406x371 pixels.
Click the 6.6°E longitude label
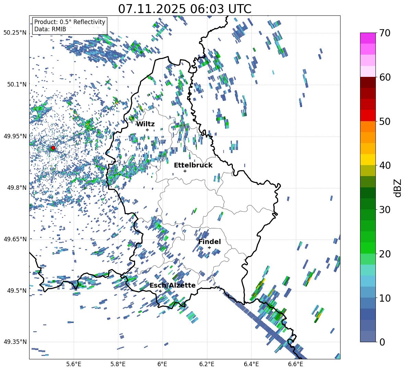(296, 364)
